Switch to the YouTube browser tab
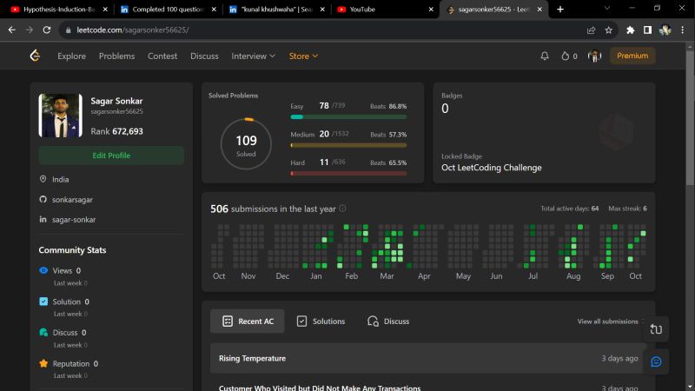Screen dimensions: 695x391 (x=383, y=10)
